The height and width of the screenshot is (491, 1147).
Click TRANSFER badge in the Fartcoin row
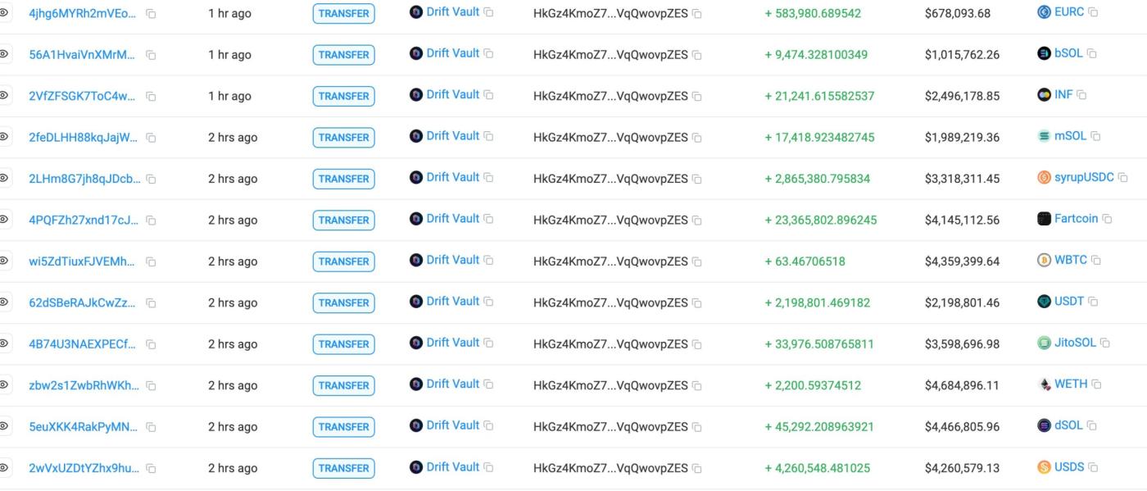[343, 220]
